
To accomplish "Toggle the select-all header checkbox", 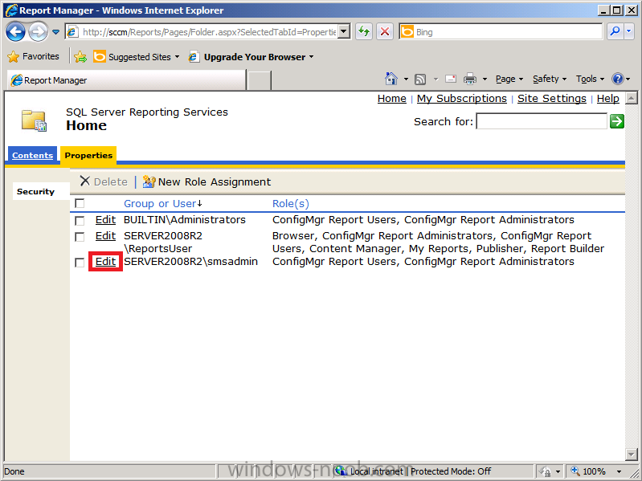I will (x=80, y=203).
